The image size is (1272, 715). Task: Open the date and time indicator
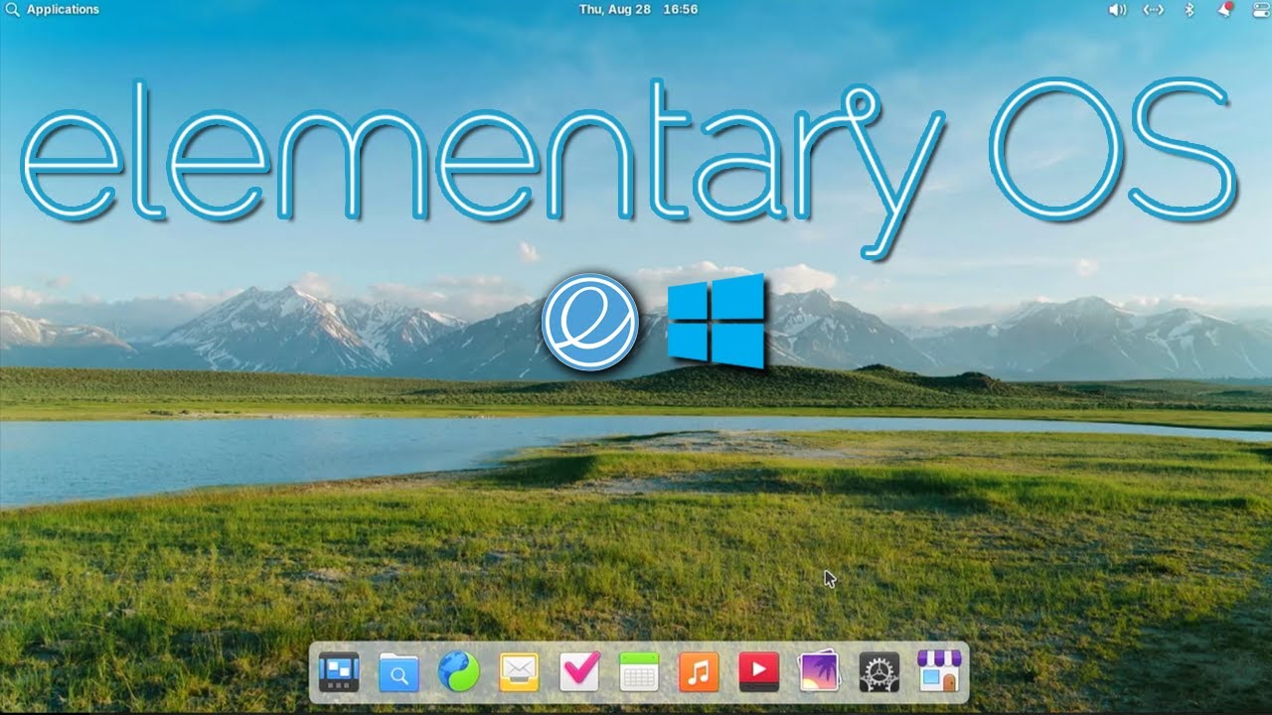pyautogui.click(x=638, y=9)
